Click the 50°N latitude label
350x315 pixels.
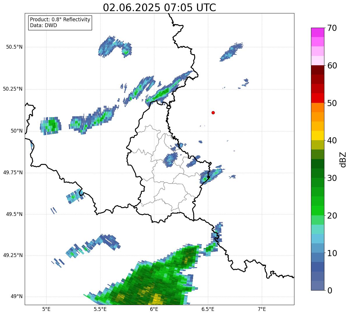(x=16, y=131)
